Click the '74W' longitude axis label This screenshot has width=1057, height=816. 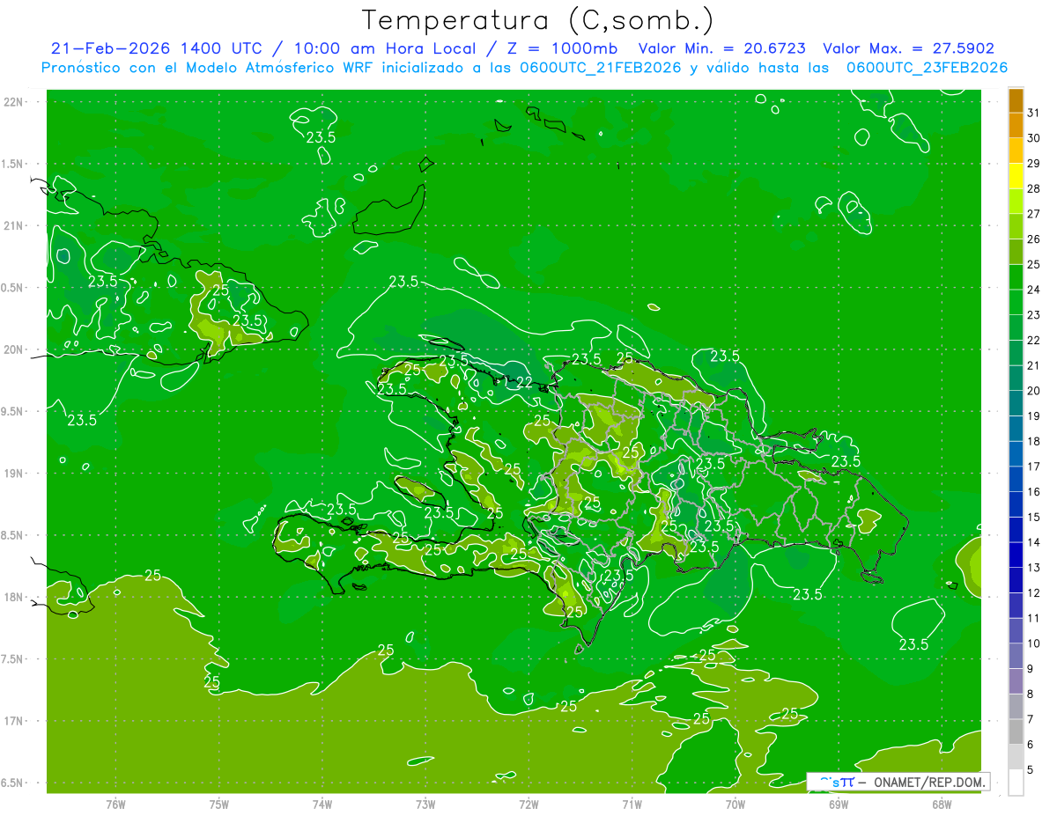click(322, 804)
